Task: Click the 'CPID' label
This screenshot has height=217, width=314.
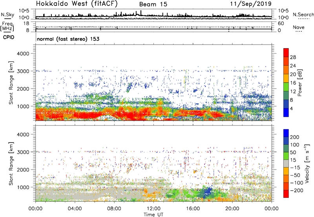Action: (9, 37)
